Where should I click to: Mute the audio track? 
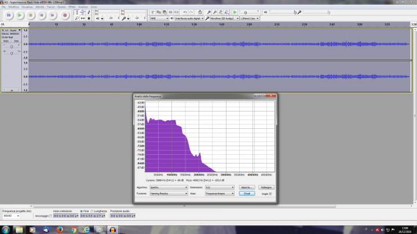[x=6, y=41]
